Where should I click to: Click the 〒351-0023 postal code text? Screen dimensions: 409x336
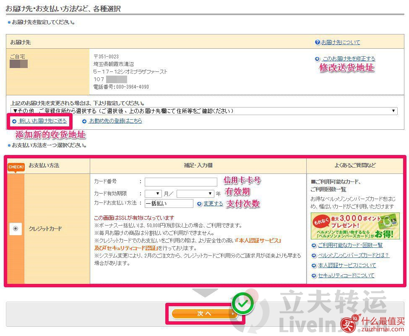click(x=106, y=56)
